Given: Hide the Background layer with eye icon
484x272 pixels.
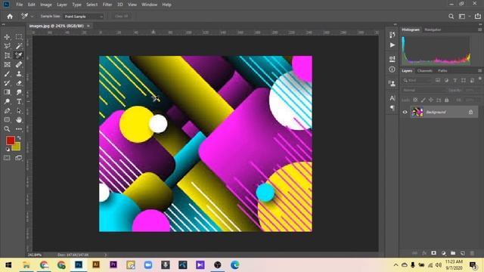Looking at the screenshot, I should point(405,113).
